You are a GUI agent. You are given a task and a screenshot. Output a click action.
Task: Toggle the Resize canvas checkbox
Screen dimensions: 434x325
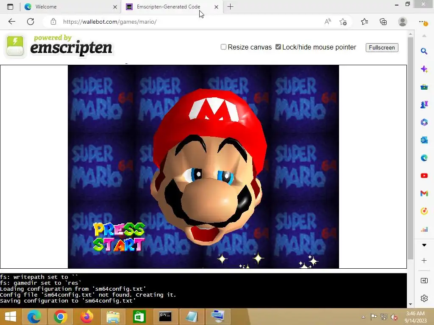click(x=223, y=47)
